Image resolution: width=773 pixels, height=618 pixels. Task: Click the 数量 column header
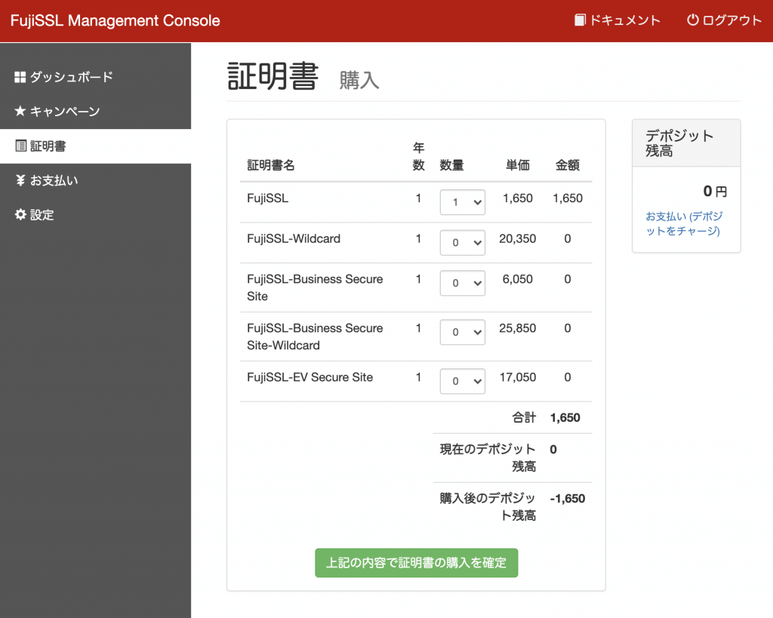pos(451,165)
